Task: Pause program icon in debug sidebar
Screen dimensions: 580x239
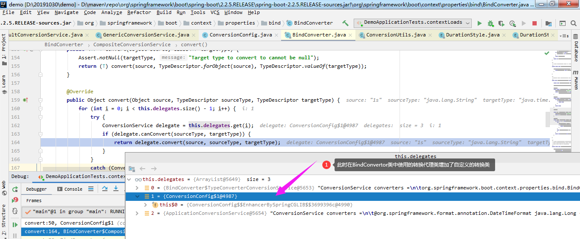Action: click(x=15, y=235)
